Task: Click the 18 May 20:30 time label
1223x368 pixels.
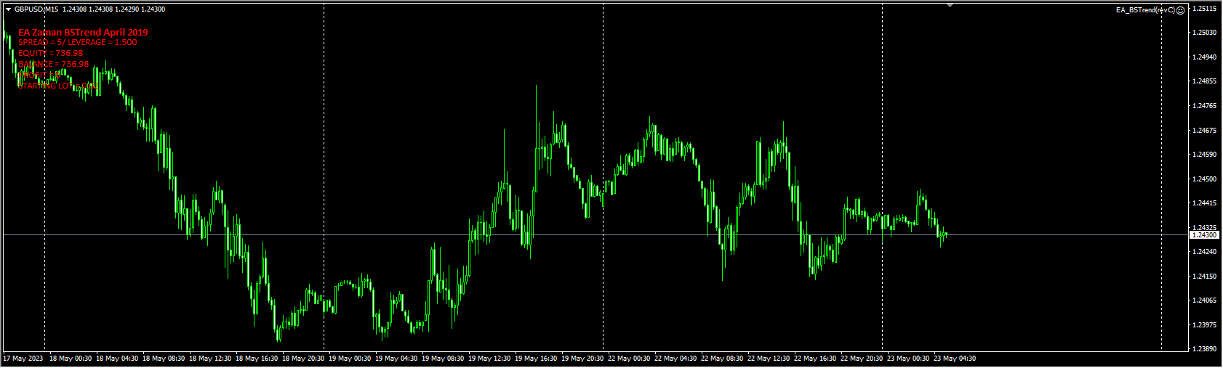Action: [x=303, y=359]
